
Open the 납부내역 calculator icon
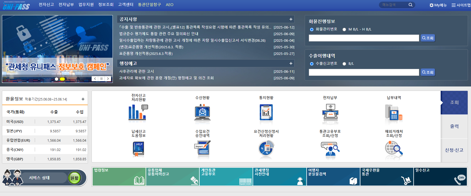tap(394, 113)
